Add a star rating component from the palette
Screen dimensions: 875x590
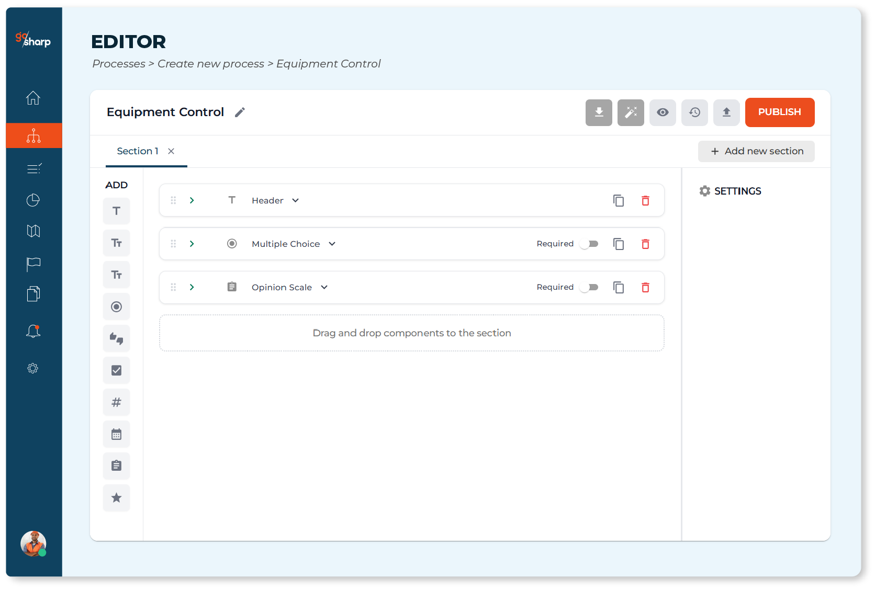[x=116, y=498]
